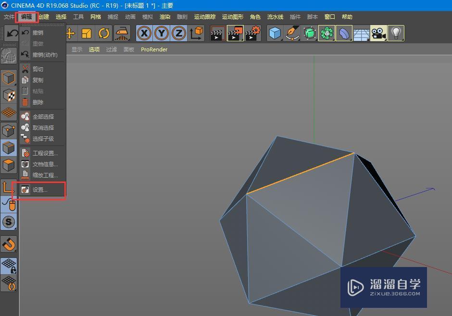The height and width of the screenshot is (316, 452).
Task: Click the undo arrow icon
Action: (x=12, y=33)
